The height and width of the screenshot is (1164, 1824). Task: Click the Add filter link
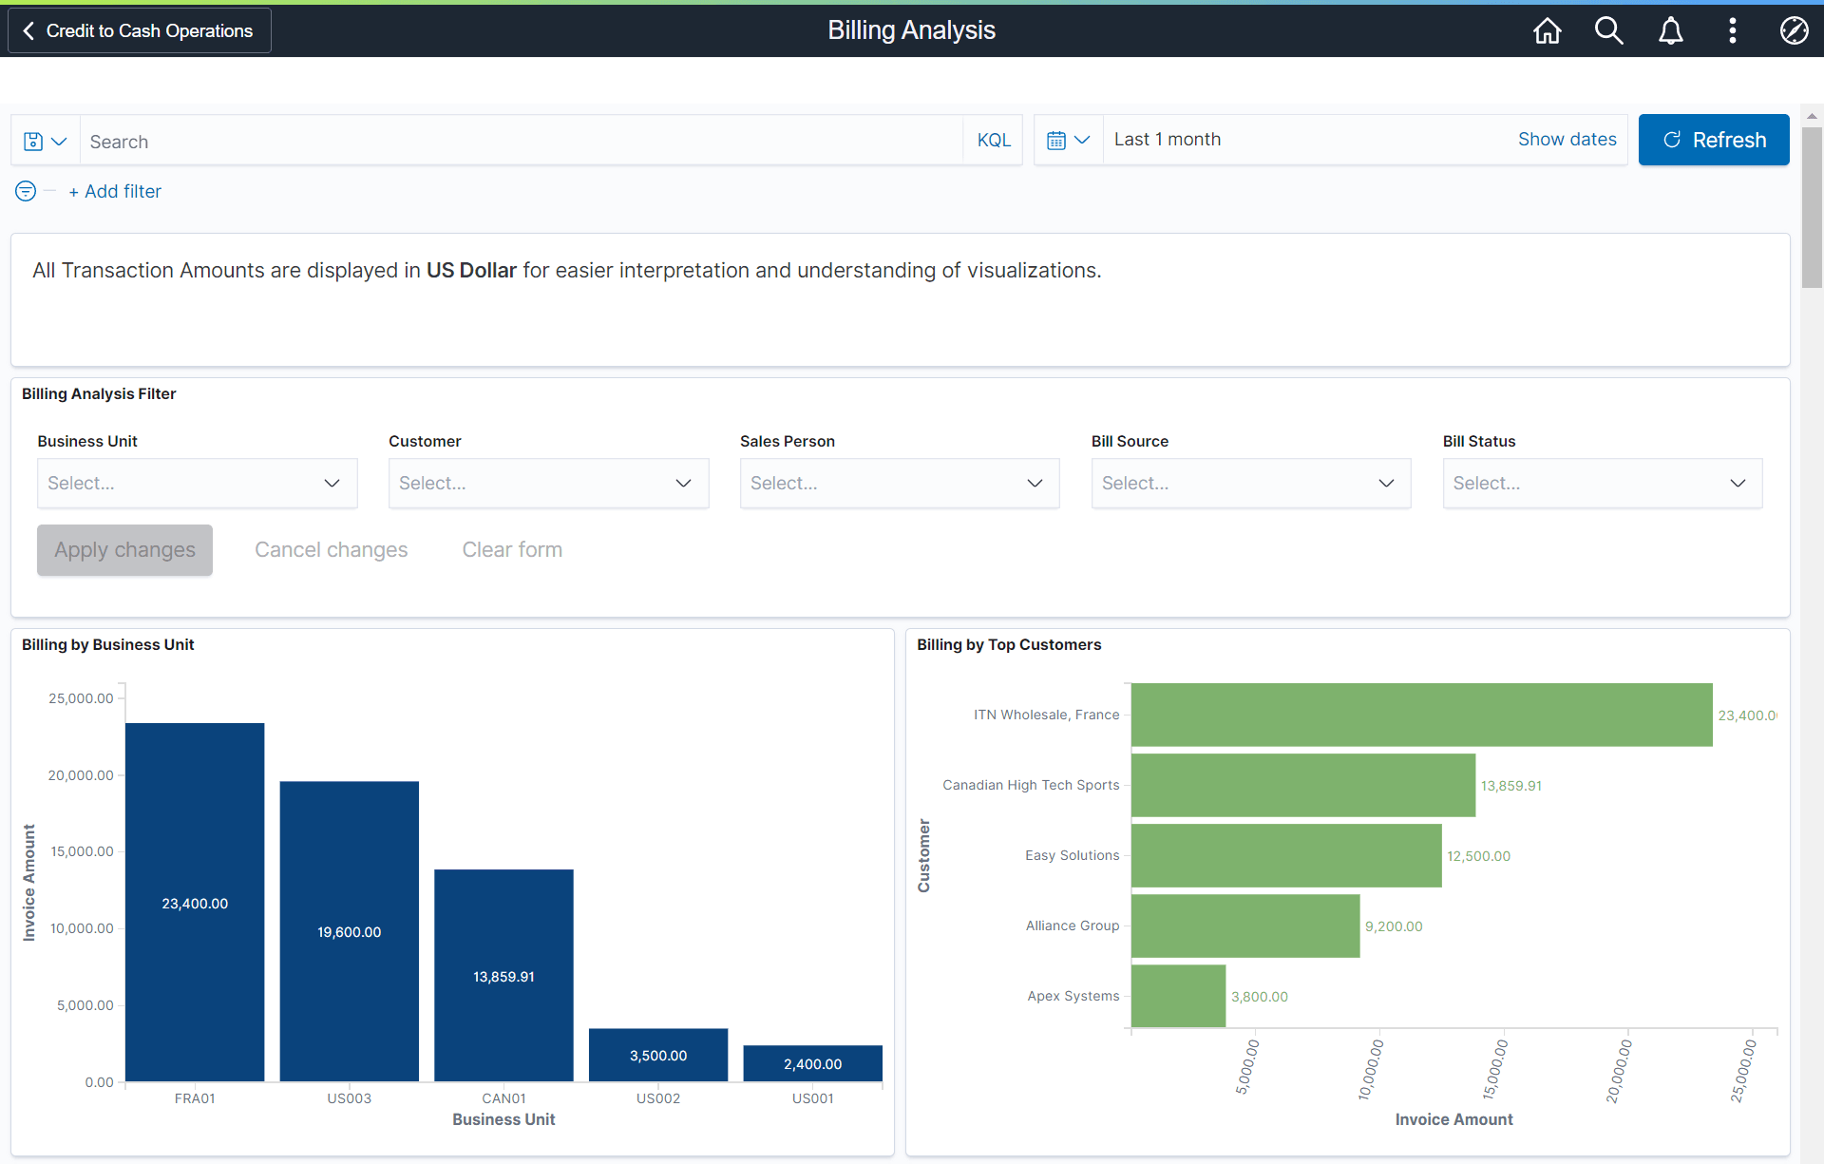coord(114,191)
